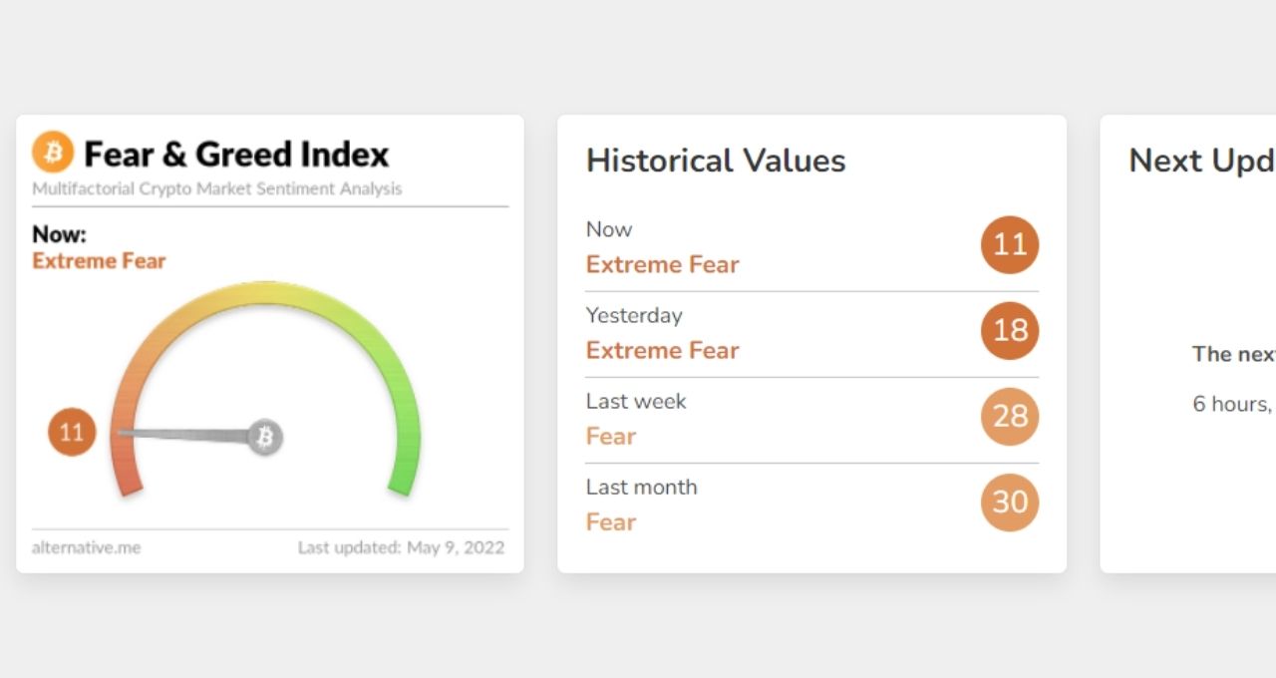Click the Yesterday score 18 circle

click(1009, 330)
